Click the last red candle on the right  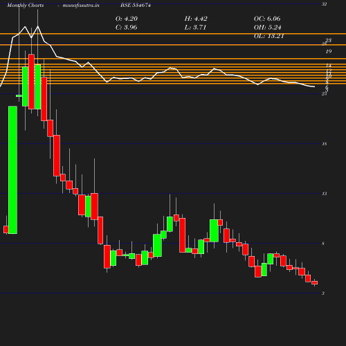pyautogui.click(x=315, y=282)
